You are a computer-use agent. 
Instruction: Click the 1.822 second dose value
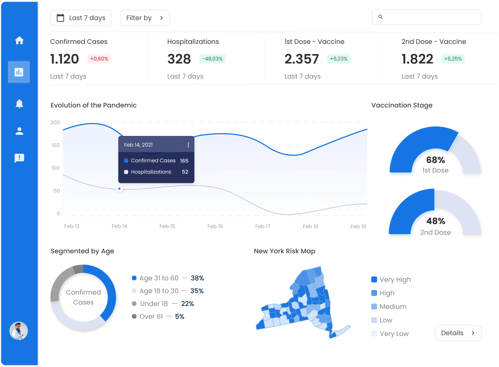point(418,59)
